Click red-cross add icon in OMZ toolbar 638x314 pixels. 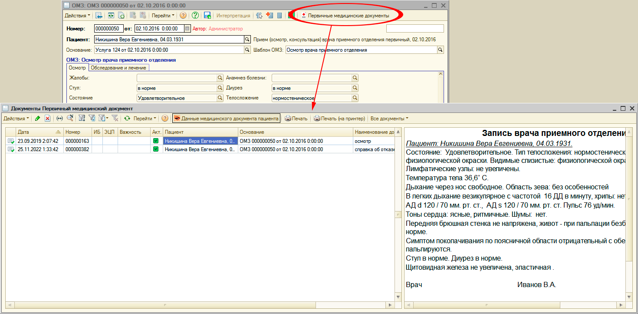point(270,15)
